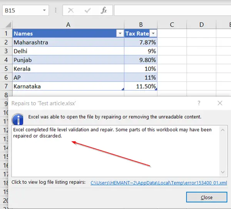Select row 1 header
This screenshot has width=231, height=209.
(6, 33)
